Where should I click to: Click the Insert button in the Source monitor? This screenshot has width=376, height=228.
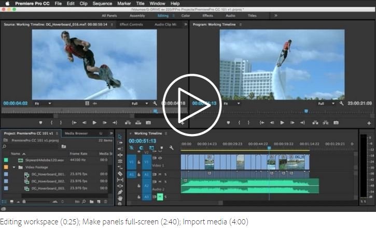pyautogui.click(x=128, y=123)
